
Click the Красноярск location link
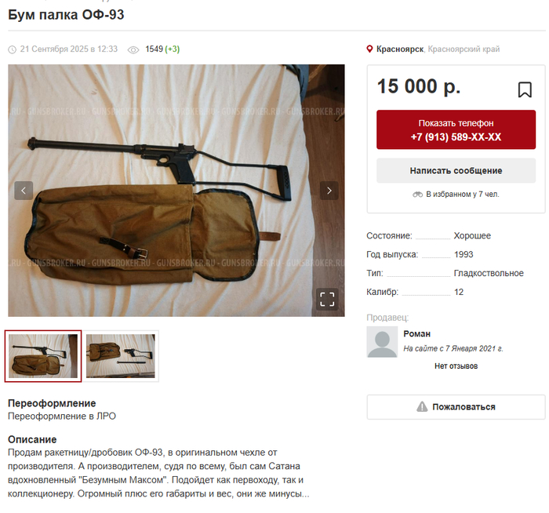pyautogui.click(x=400, y=49)
